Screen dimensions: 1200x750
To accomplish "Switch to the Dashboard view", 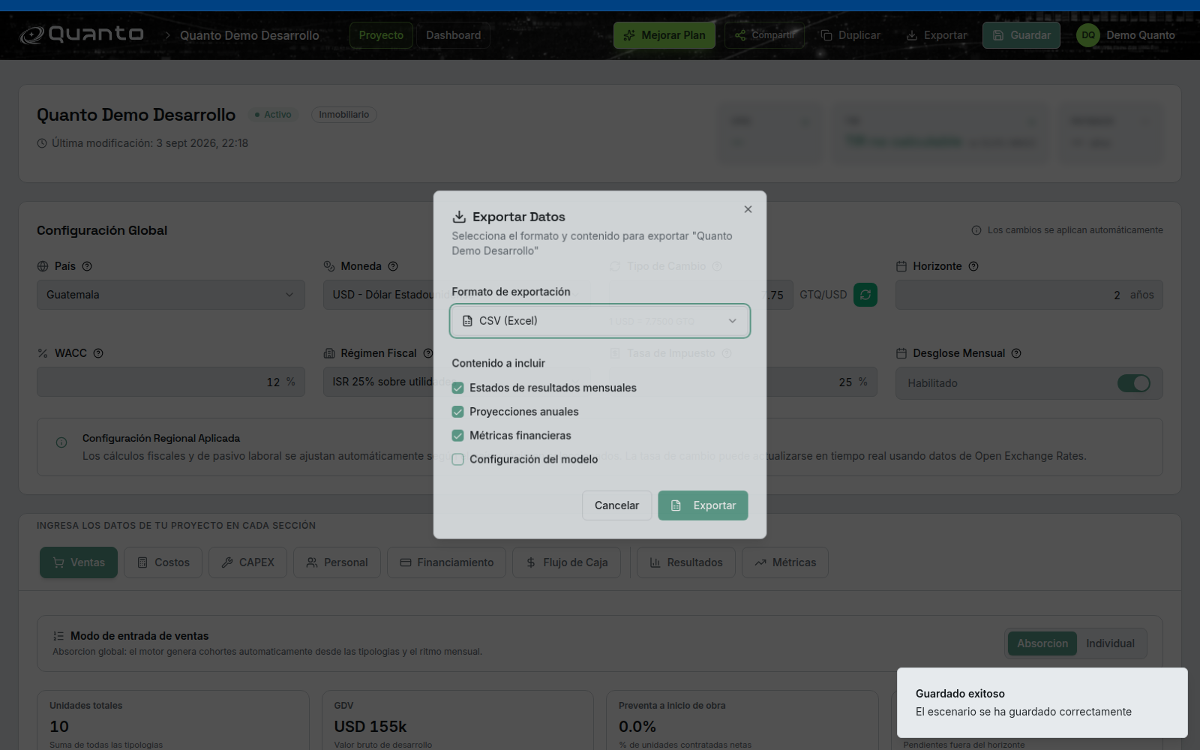I will pyautogui.click(x=454, y=35).
